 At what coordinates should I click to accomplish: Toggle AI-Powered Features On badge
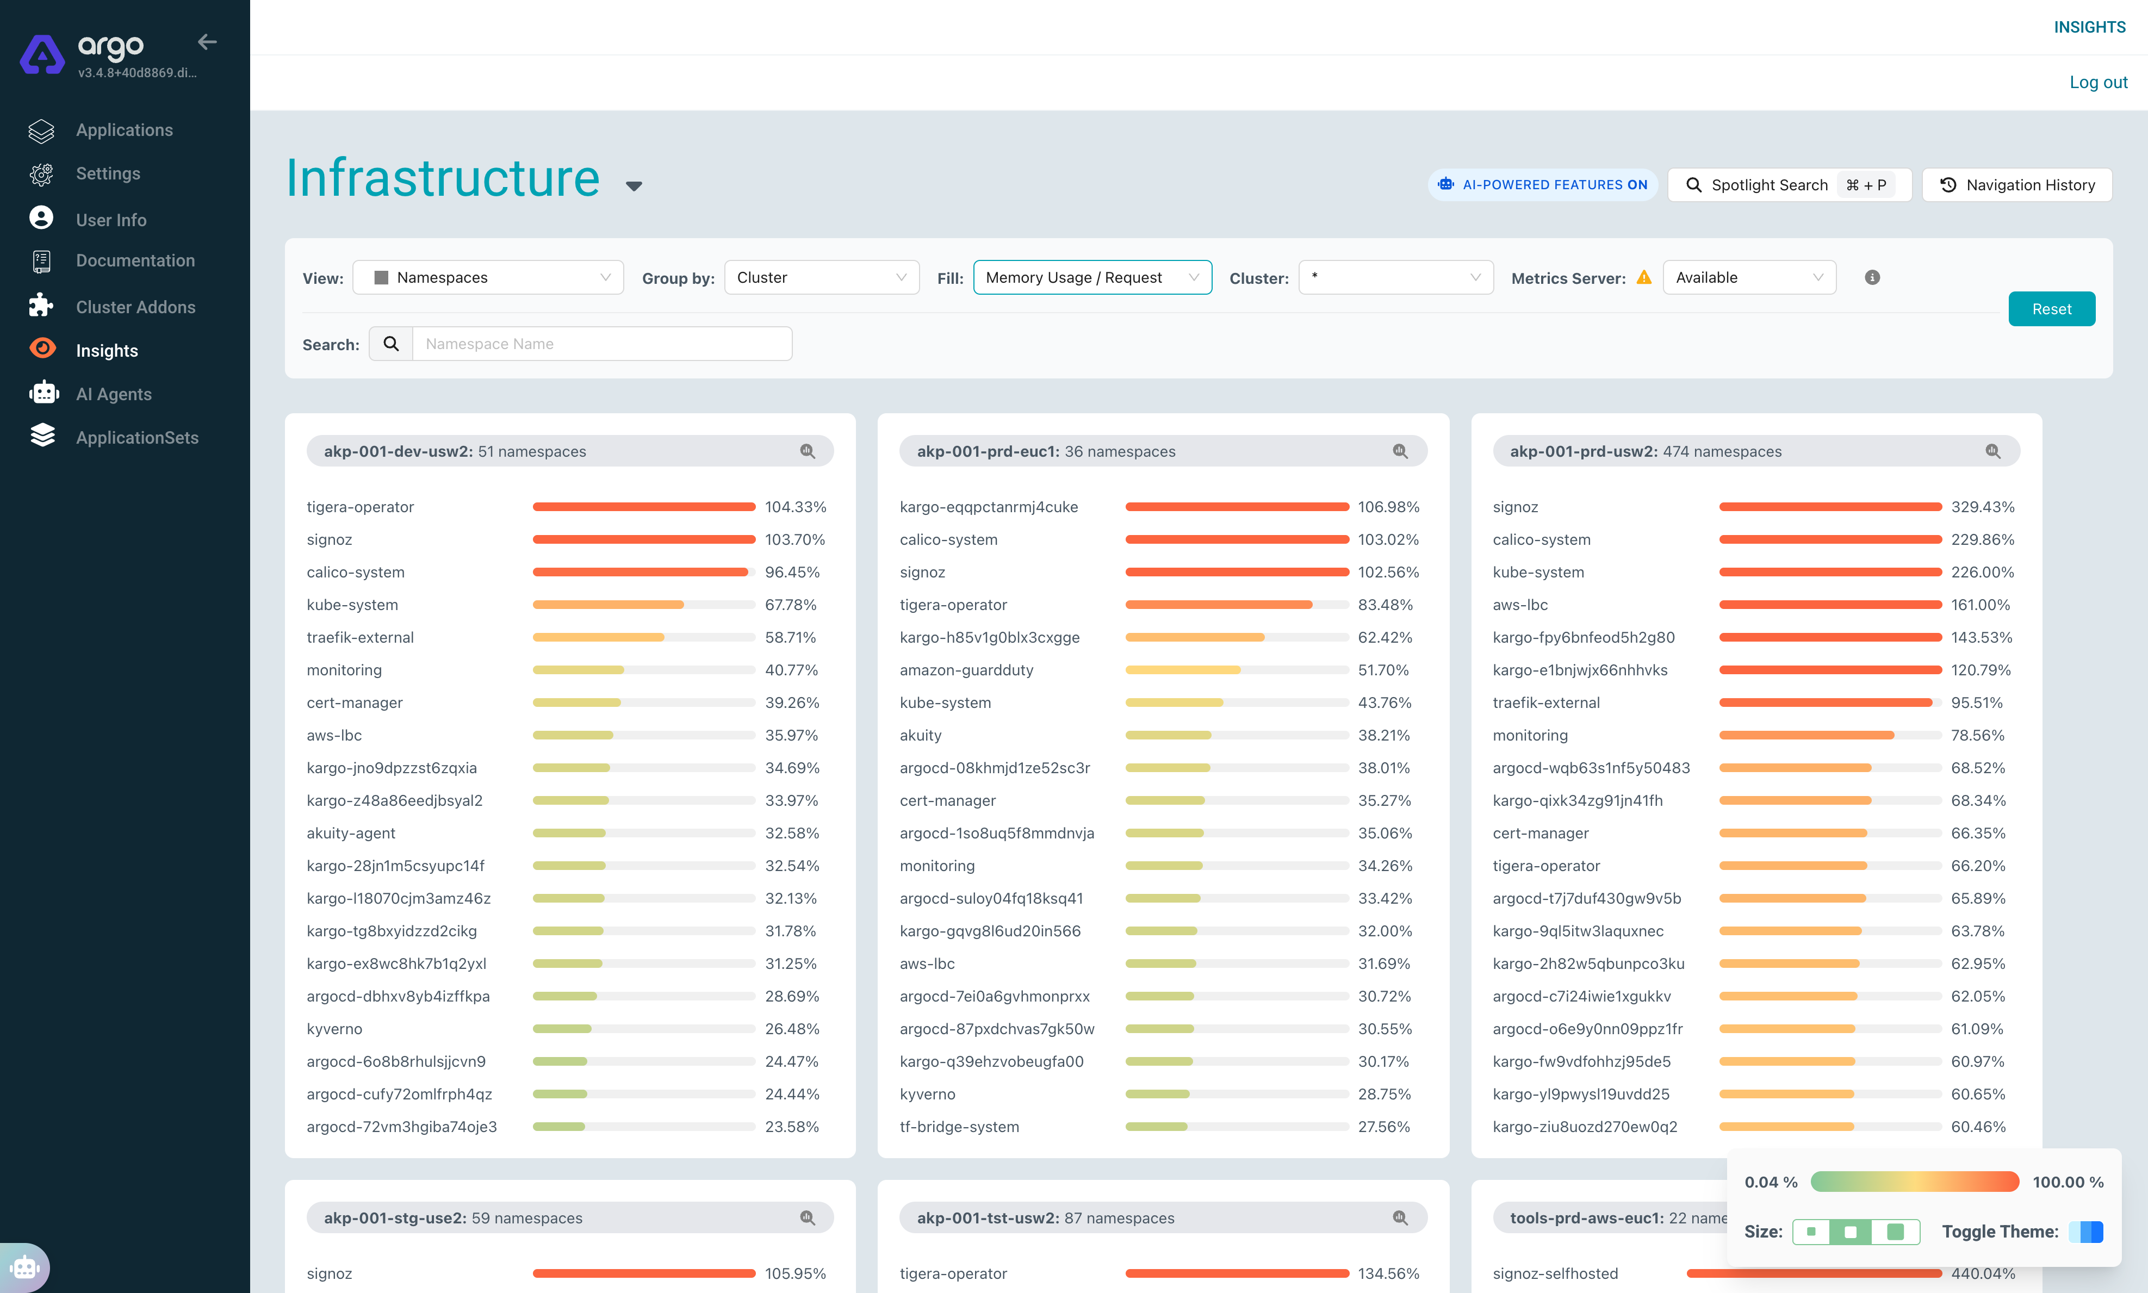pos(1542,185)
